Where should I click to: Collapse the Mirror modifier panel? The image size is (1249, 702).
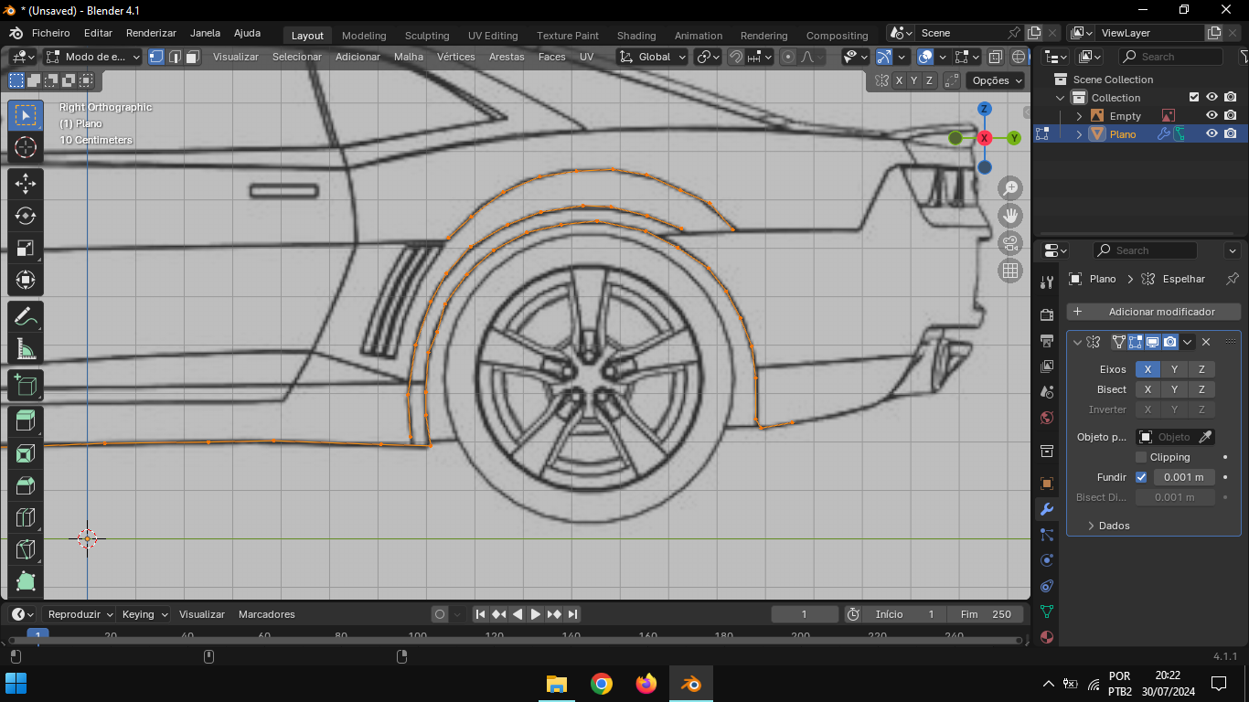(x=1077, y=342)
